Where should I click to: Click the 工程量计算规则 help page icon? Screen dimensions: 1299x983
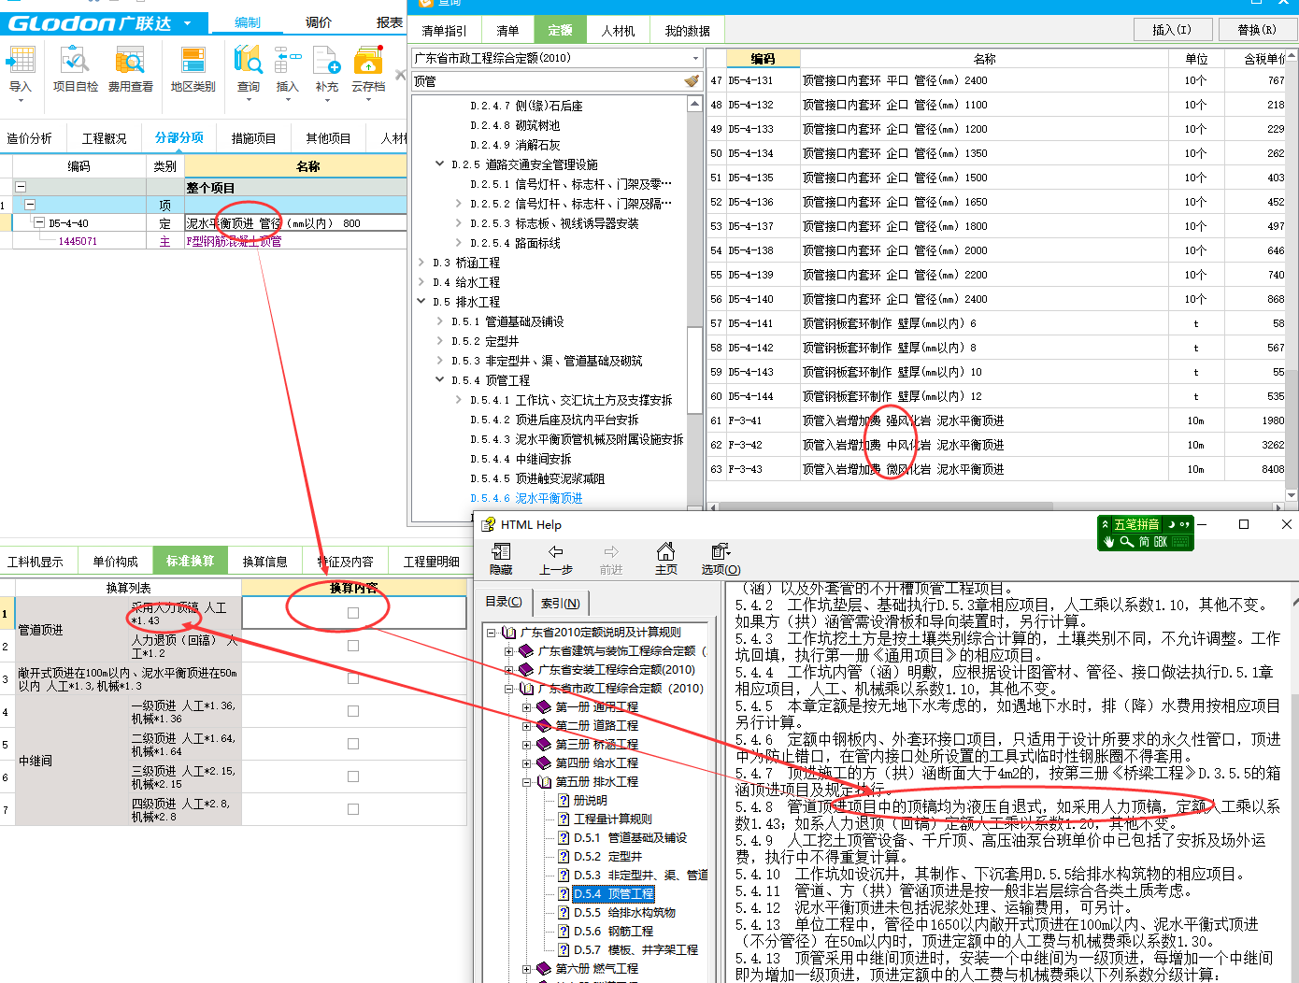click(564, 819)
